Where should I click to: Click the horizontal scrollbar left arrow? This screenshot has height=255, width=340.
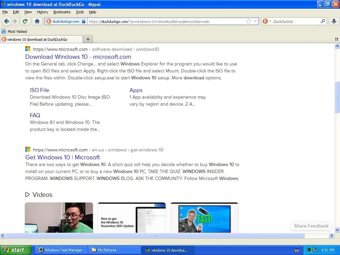2,235
